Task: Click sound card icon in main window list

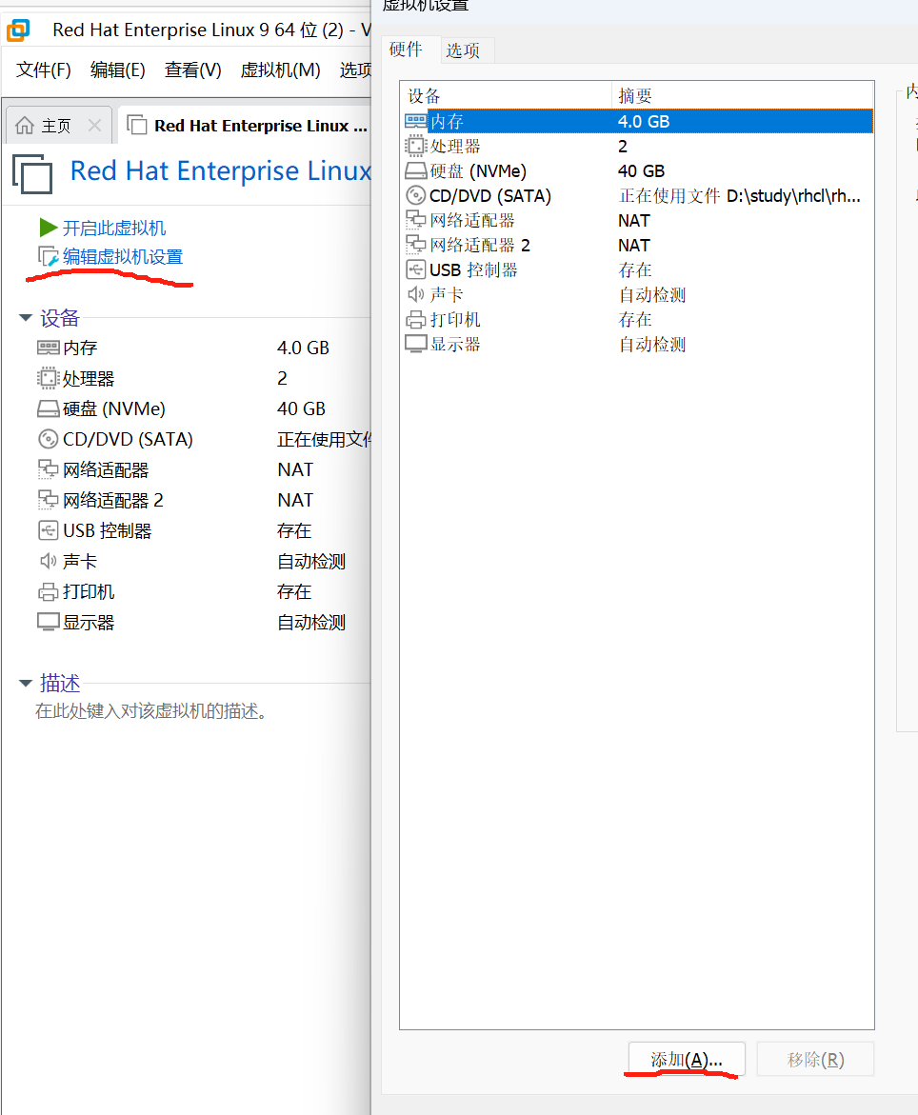Action: click(x=49, y=561)
